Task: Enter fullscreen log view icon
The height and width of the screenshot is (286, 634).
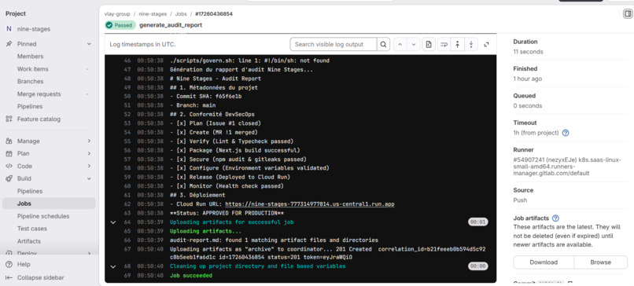Action: tap(486, 45)
